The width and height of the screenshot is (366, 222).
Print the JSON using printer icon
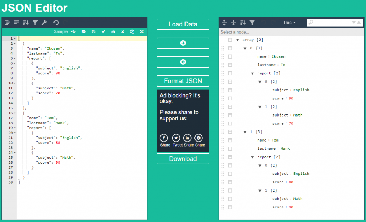(x=113, y=31)
